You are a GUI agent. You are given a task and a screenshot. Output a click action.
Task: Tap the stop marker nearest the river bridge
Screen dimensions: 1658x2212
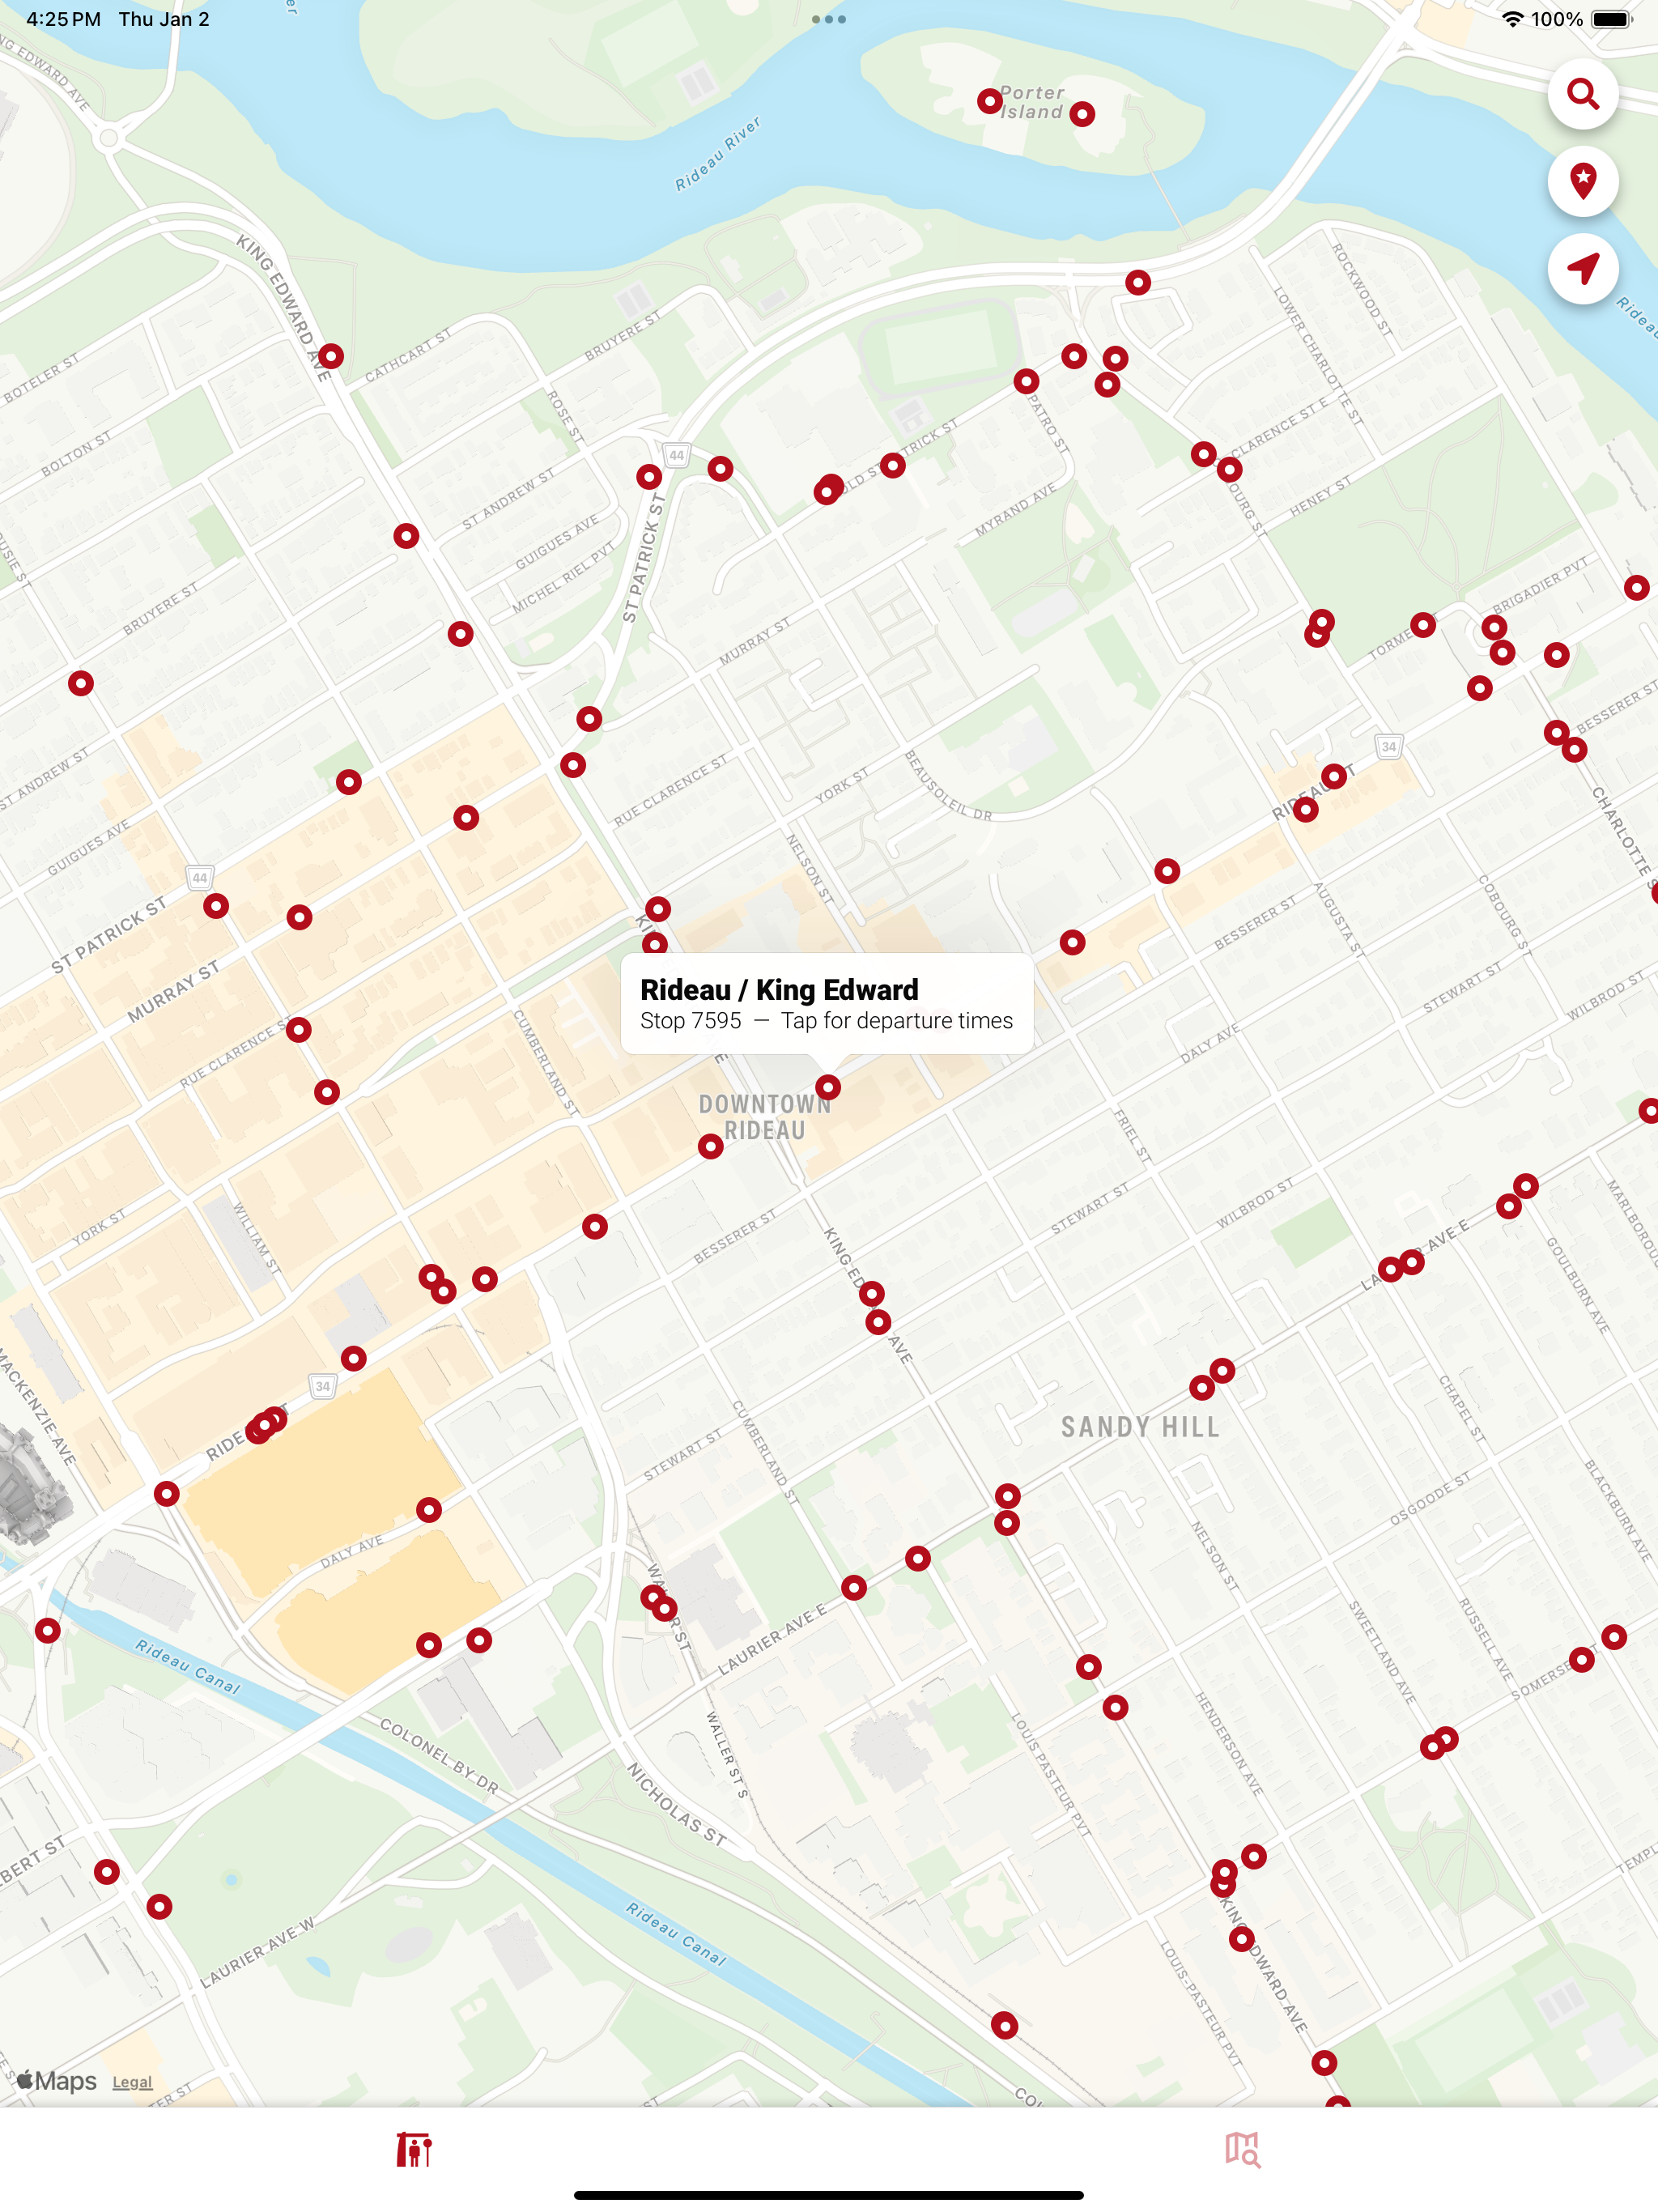pyautogui.click(x=1138, y=283)
